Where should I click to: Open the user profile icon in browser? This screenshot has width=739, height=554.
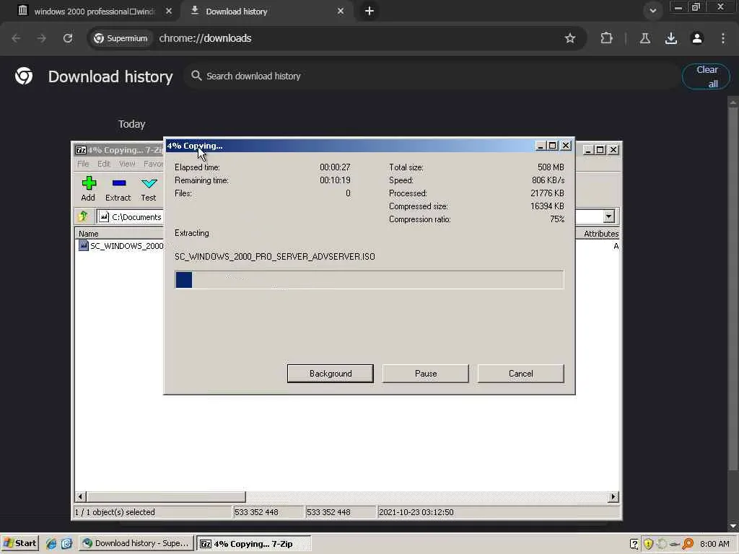point(696,38)
